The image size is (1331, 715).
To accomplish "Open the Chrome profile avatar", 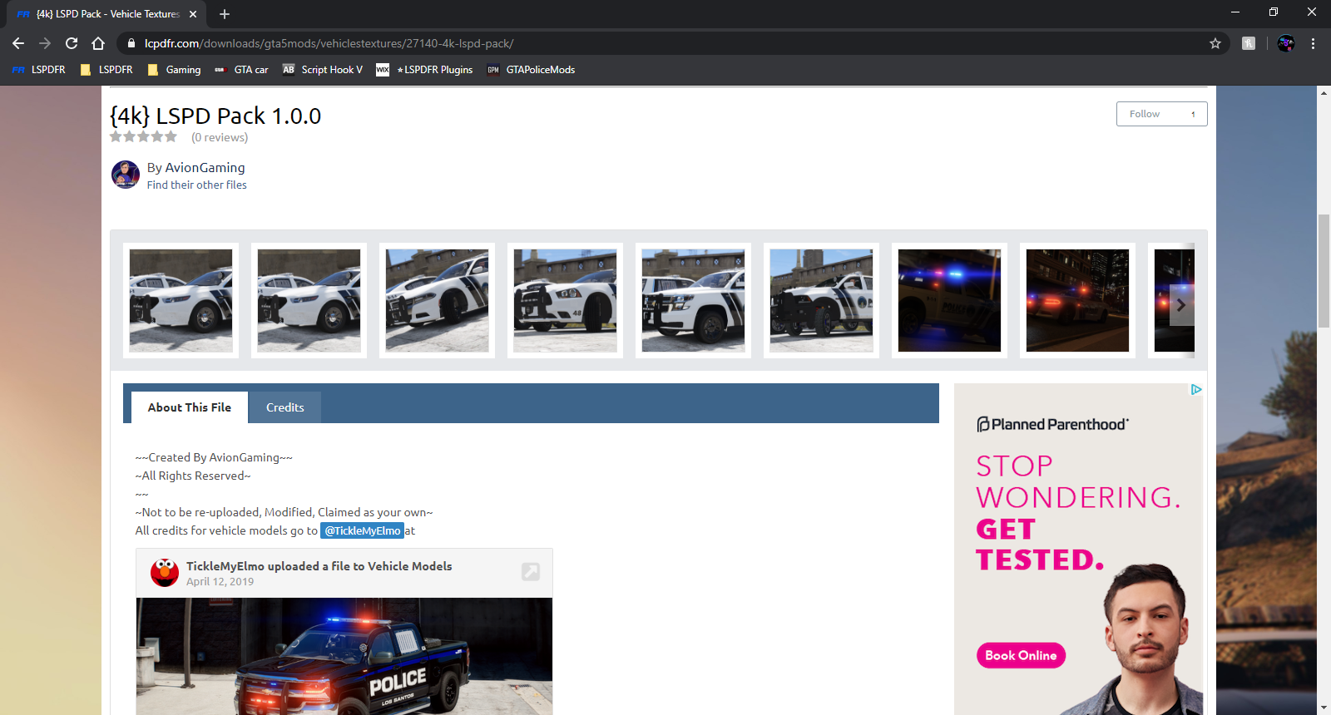I will click(1286, 43).
